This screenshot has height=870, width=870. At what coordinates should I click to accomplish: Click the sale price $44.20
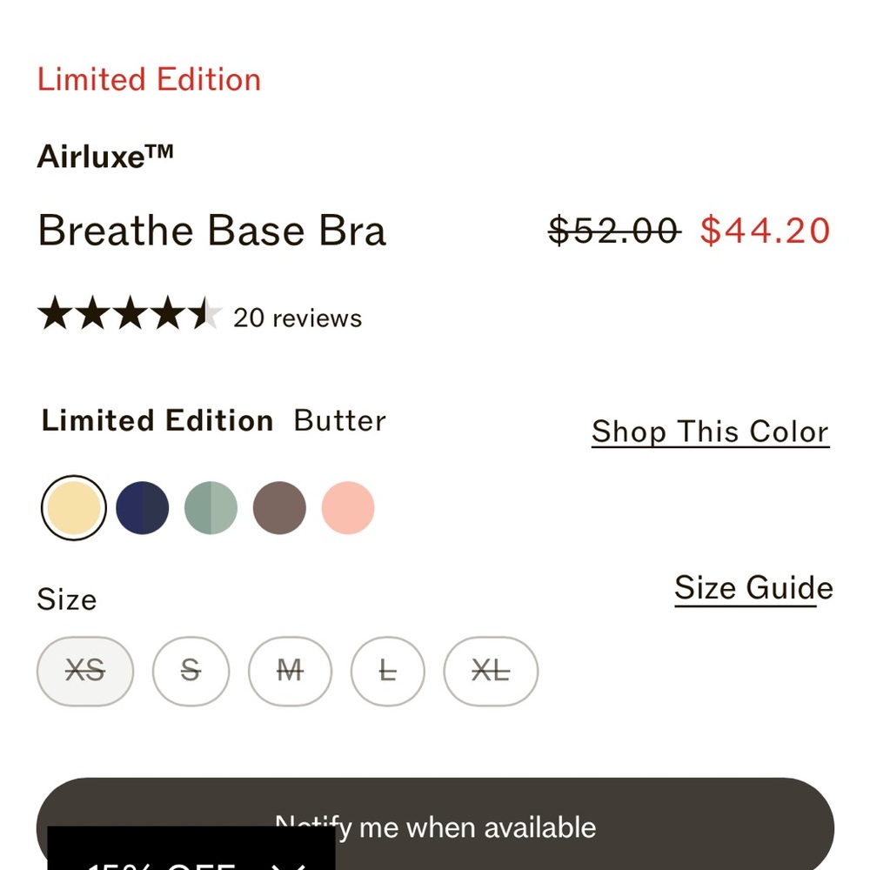click(766, 230)
